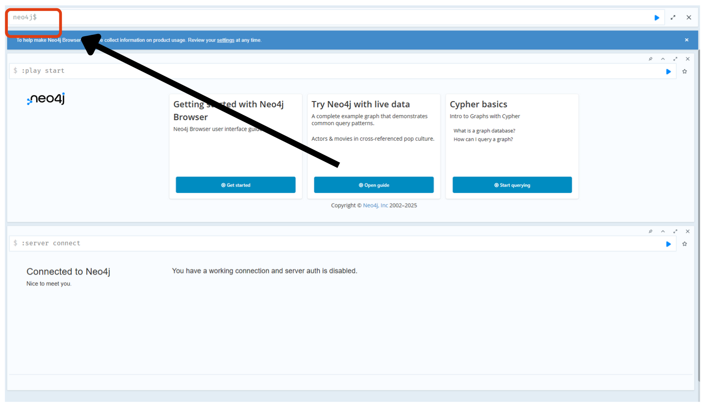The width and height of the screenshot is (706, 407).
Task: Fullscreen the :play start frame
Action: [x=675, y=59]
